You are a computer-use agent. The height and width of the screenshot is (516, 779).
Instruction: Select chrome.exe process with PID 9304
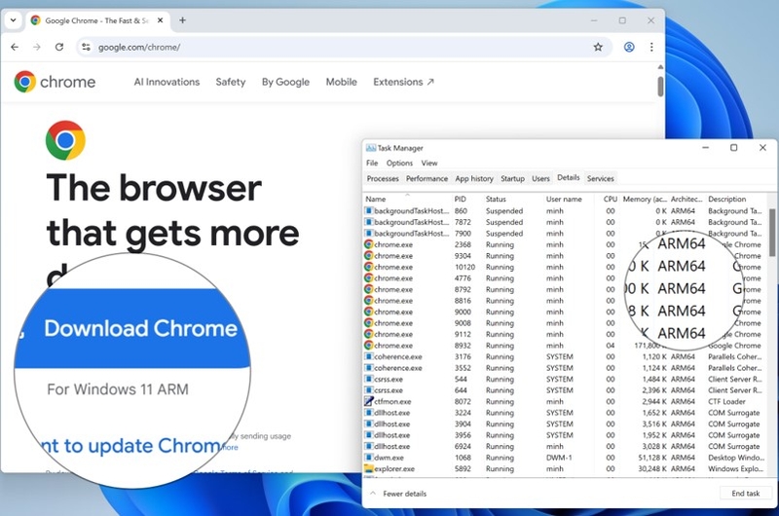(566, 256)
